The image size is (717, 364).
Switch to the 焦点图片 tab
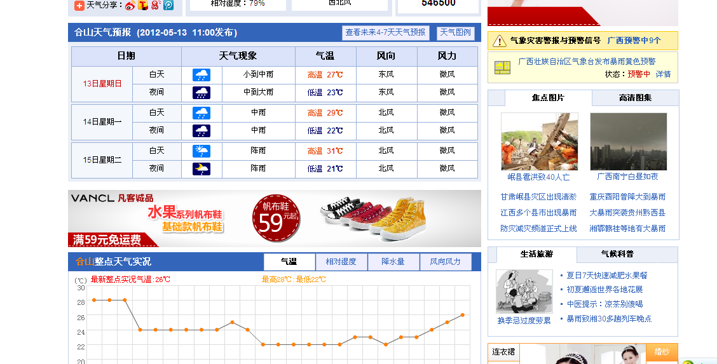coord(548,98)
